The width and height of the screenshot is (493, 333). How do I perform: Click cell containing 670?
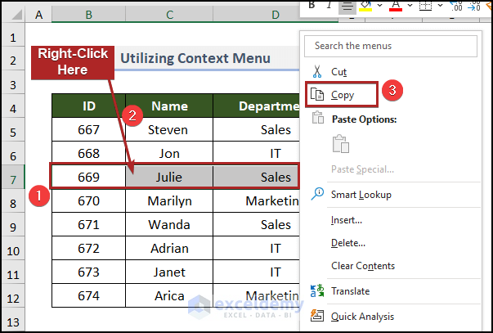pos(88,200)
